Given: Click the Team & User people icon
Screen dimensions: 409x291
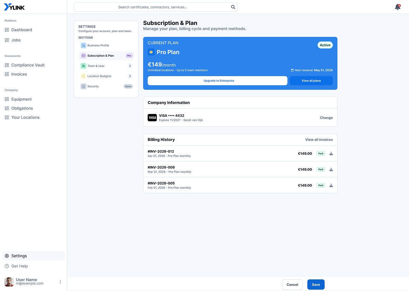Looking at the screenshot, I should pos(84,66).
